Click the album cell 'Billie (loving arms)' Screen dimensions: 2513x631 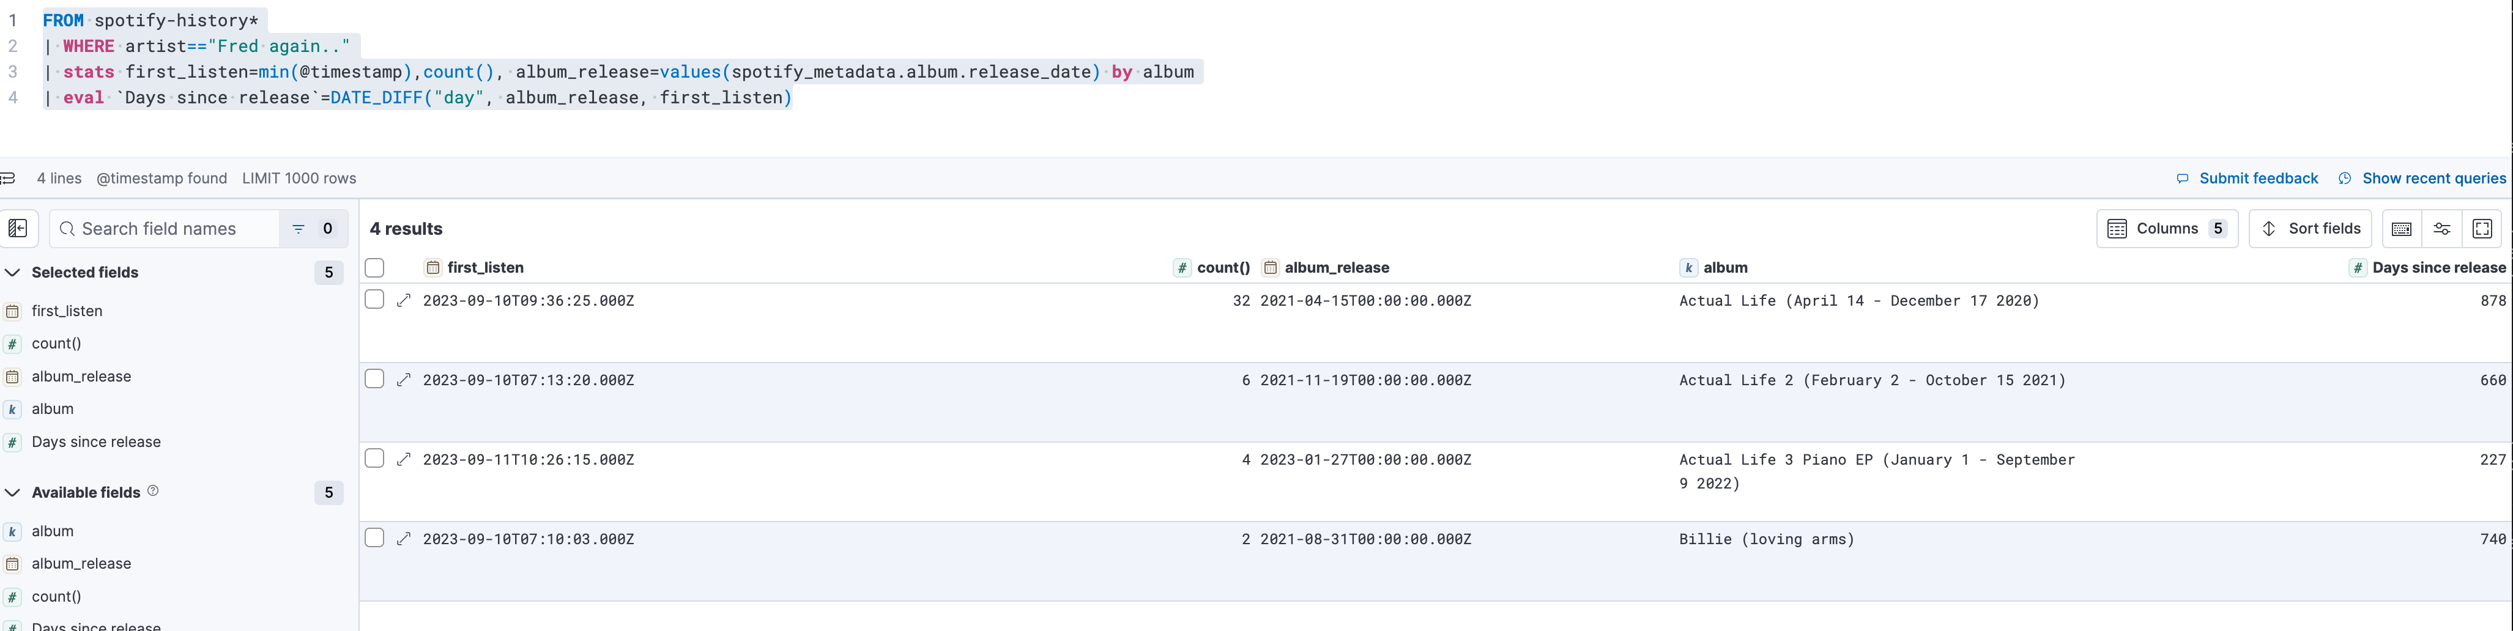[1767, 539]
